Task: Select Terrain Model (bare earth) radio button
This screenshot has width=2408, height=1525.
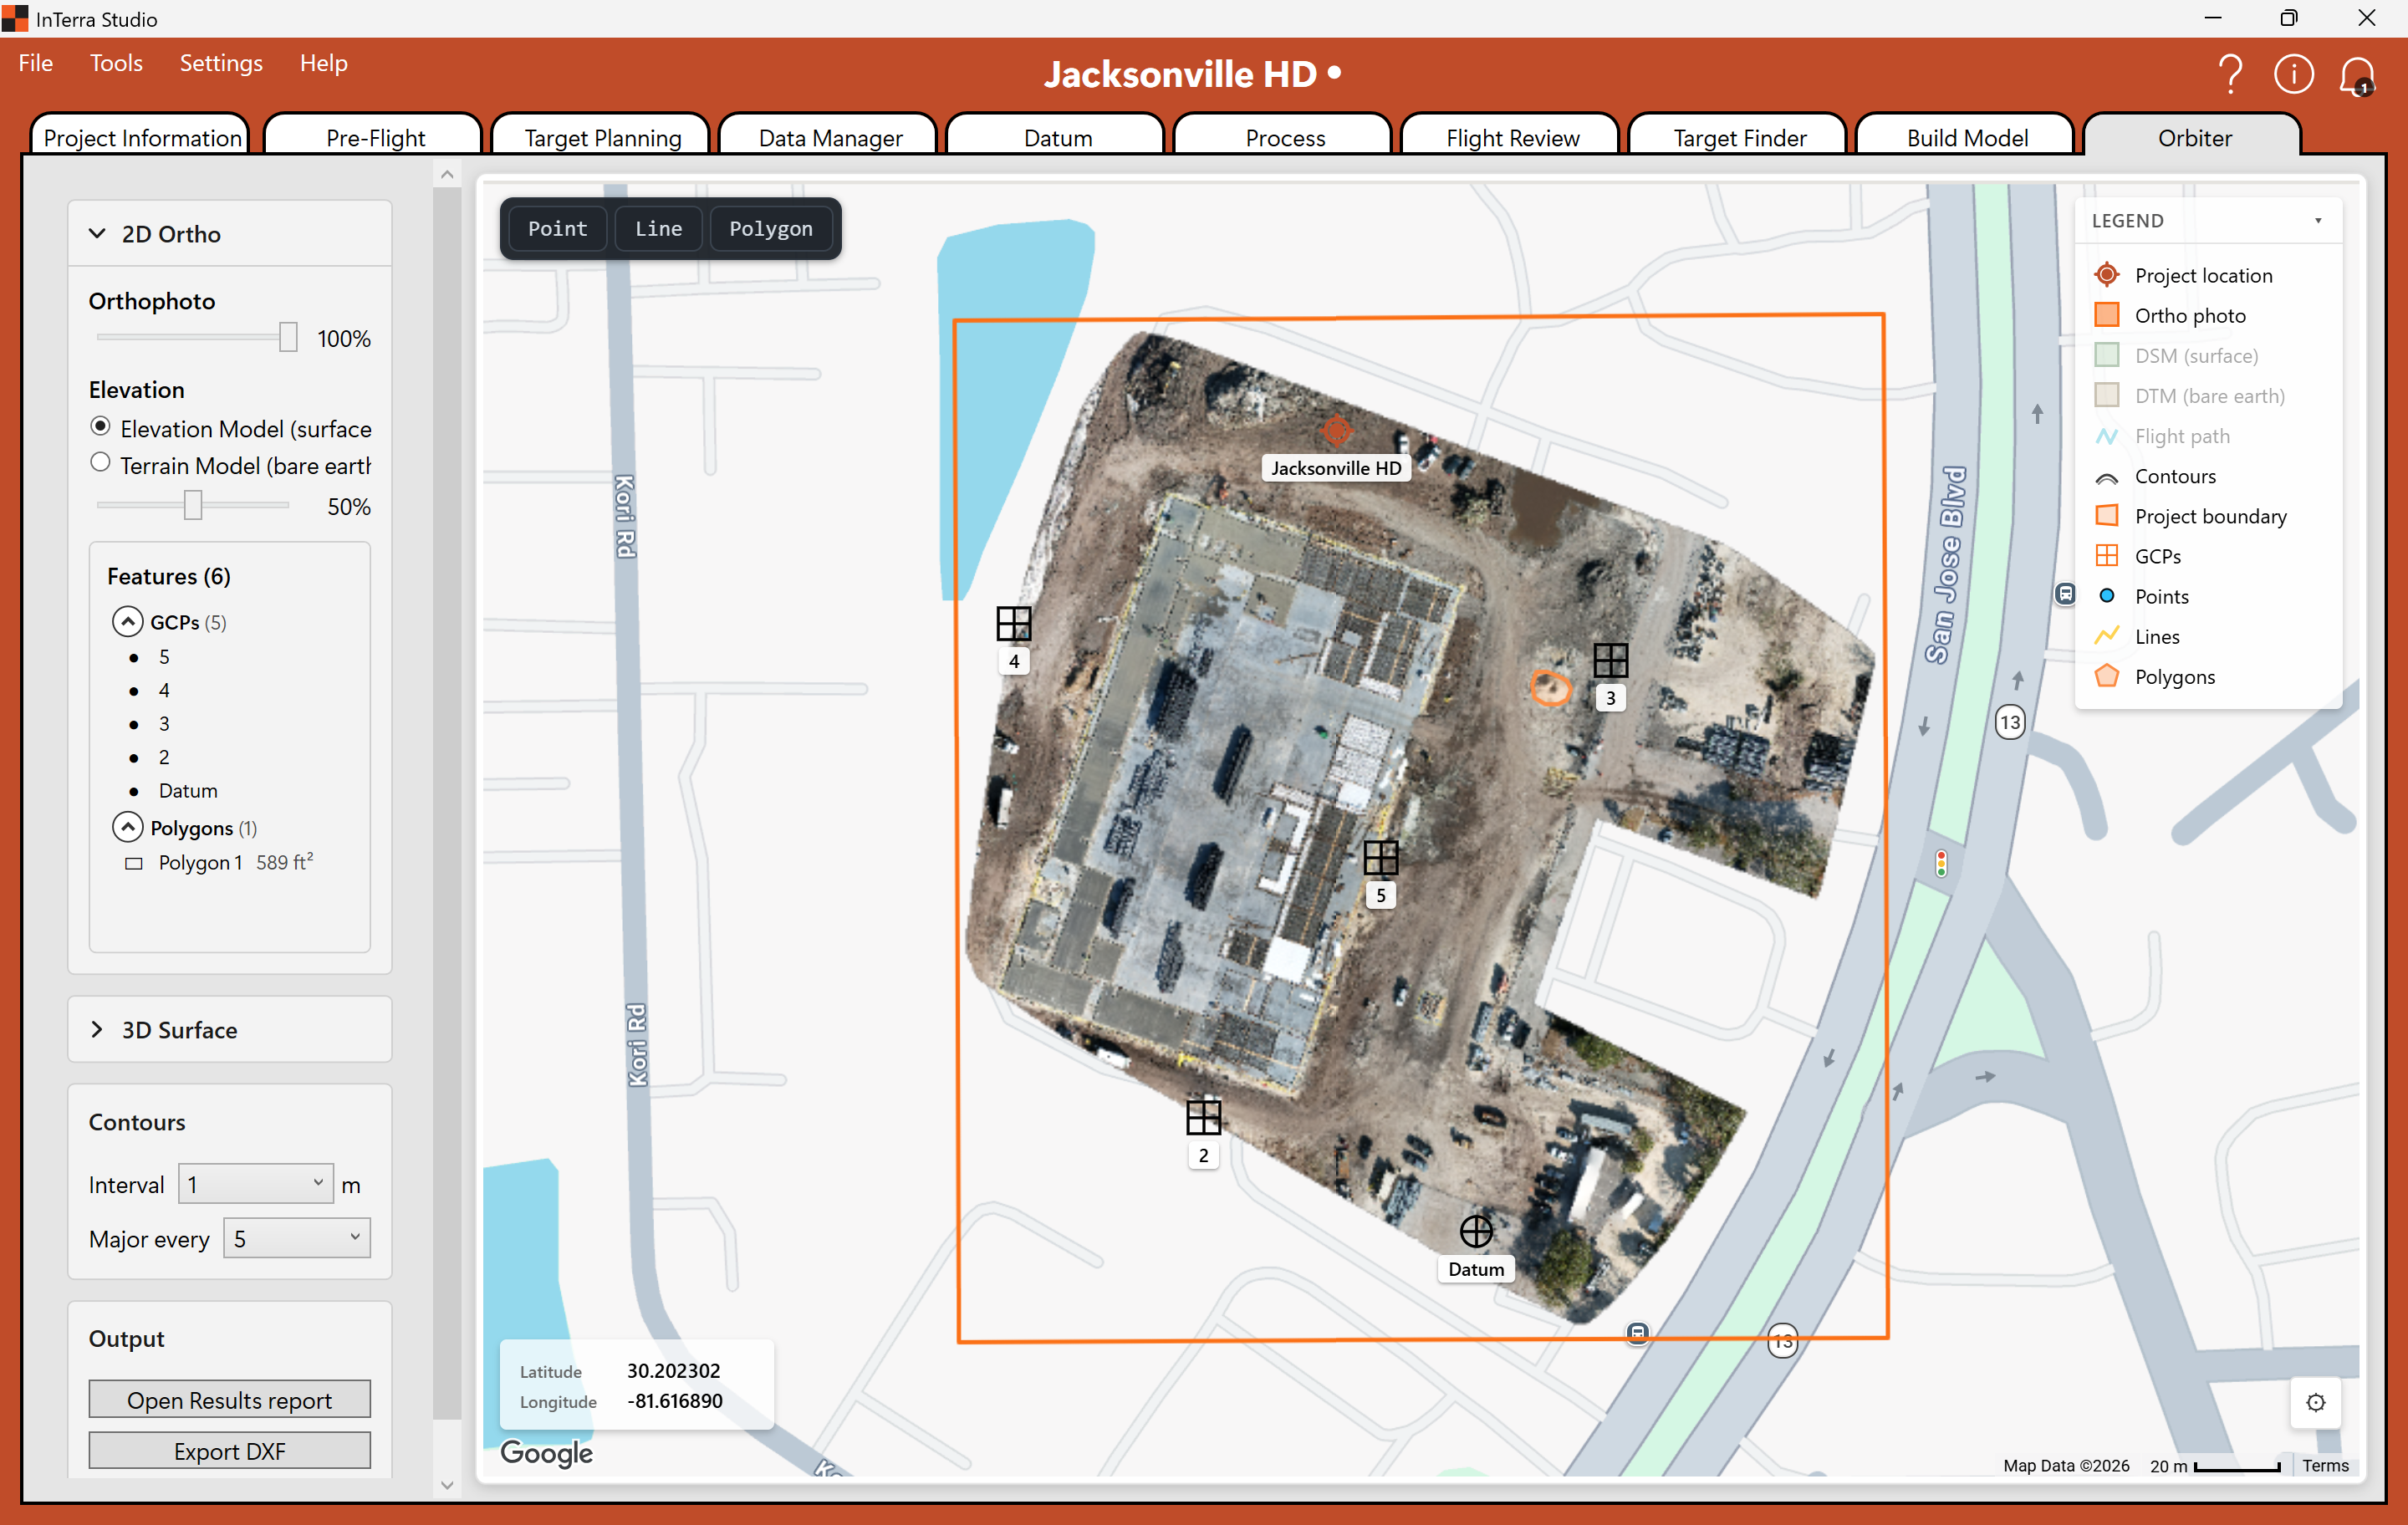Action: pyautogui.click(x=100, y=463)
